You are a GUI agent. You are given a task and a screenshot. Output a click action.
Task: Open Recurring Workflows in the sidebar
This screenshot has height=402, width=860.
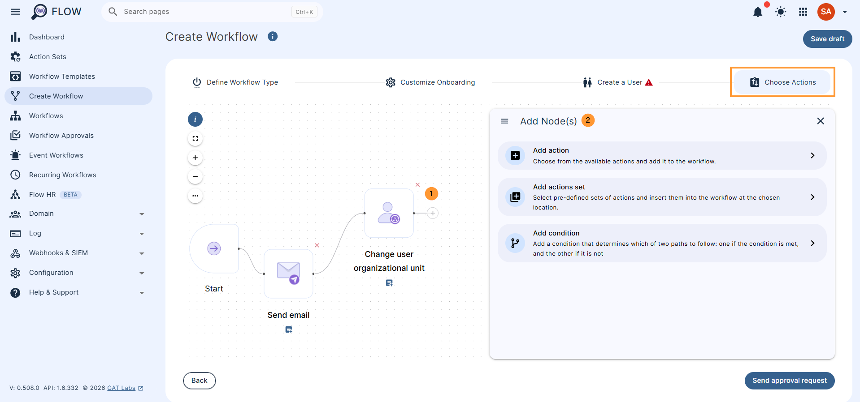click(x=78, y=175)
